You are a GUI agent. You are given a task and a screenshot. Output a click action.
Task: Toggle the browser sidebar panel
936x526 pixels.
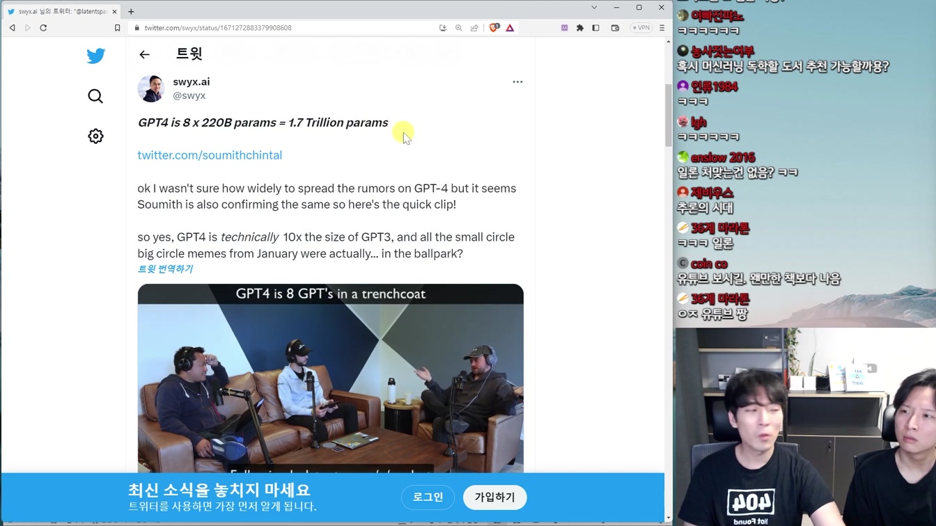(x=595, y=28)
